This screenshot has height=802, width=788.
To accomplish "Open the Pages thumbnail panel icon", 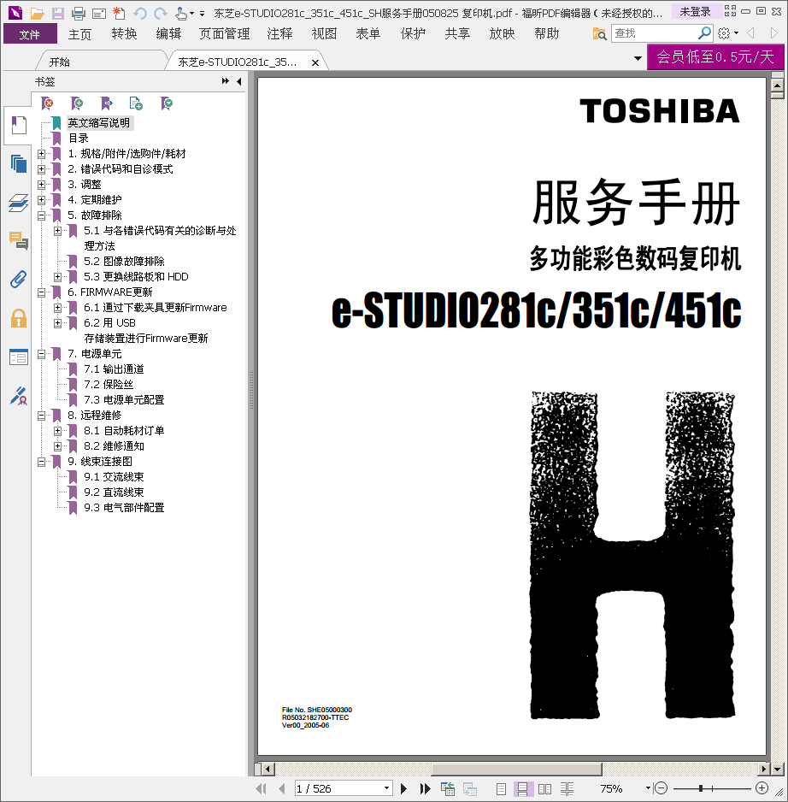I will pyautogui.click(x=19, y=163).
